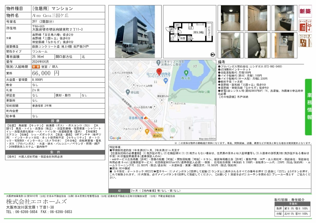This screenshot has width=316, height=223.
Task: Select the station line 高野線「百舌鳥八幡」徒歩2分
Action: coord(53,35)
